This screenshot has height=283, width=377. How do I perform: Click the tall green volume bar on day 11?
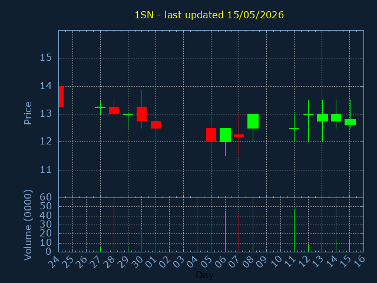point(295,231)
